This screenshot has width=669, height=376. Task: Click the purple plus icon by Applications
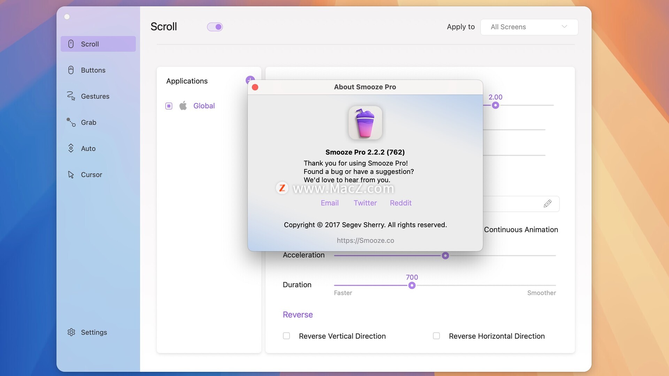250,80
